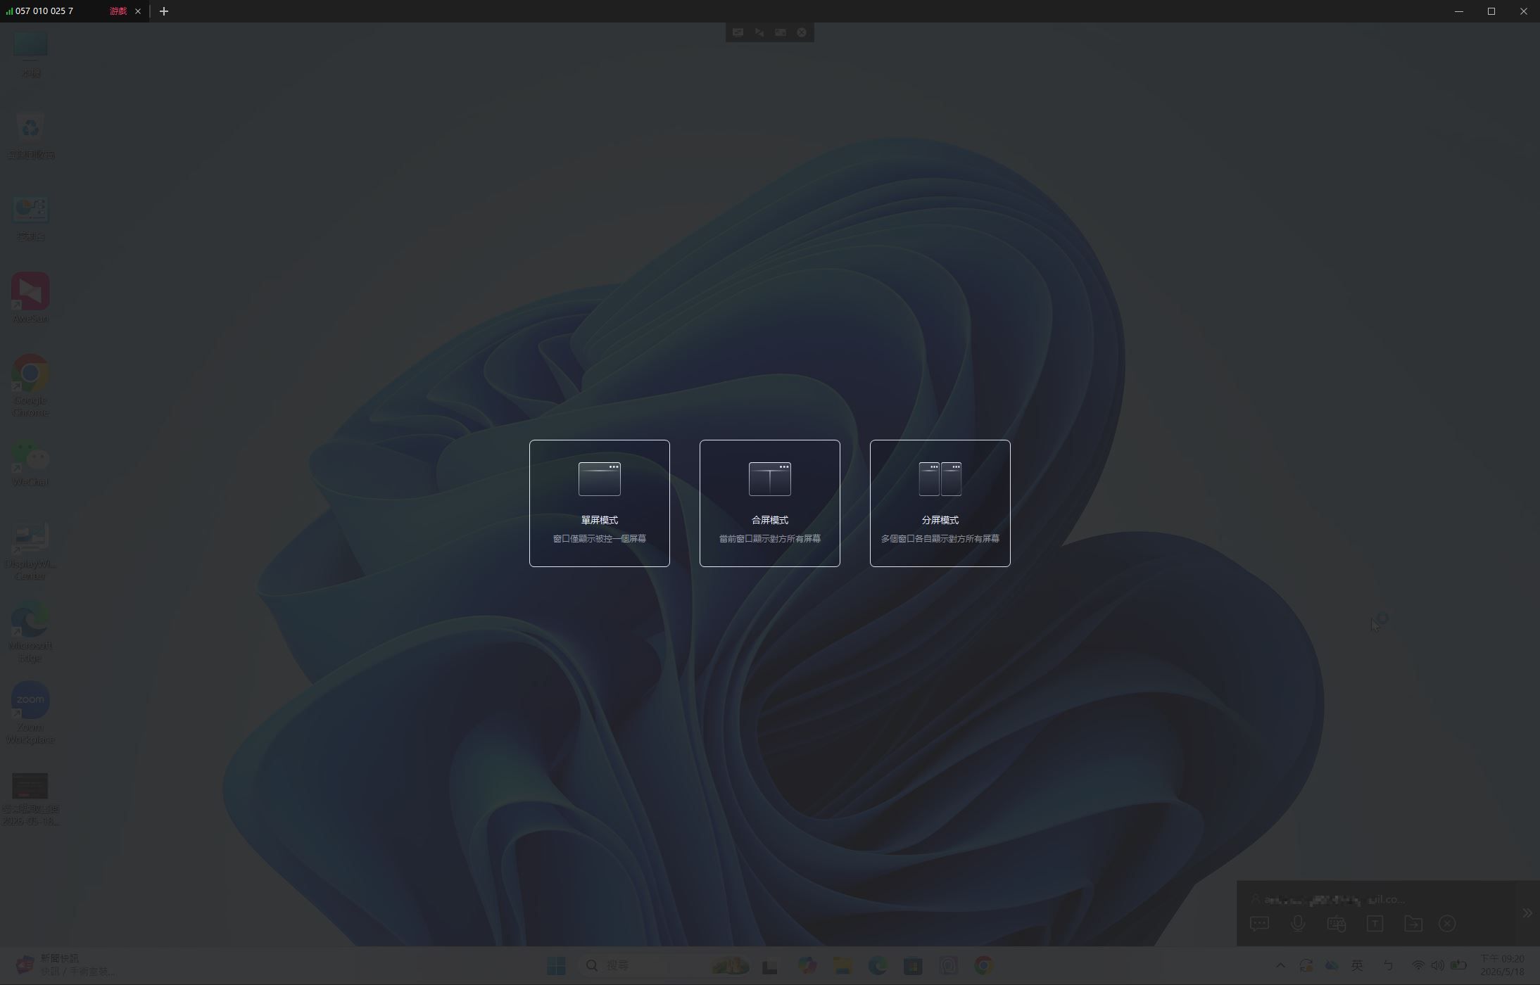This screenshot has width=1540, height=985.
Task: Open file transfer folder icon in the session panel
Action: click(1413, 924)
